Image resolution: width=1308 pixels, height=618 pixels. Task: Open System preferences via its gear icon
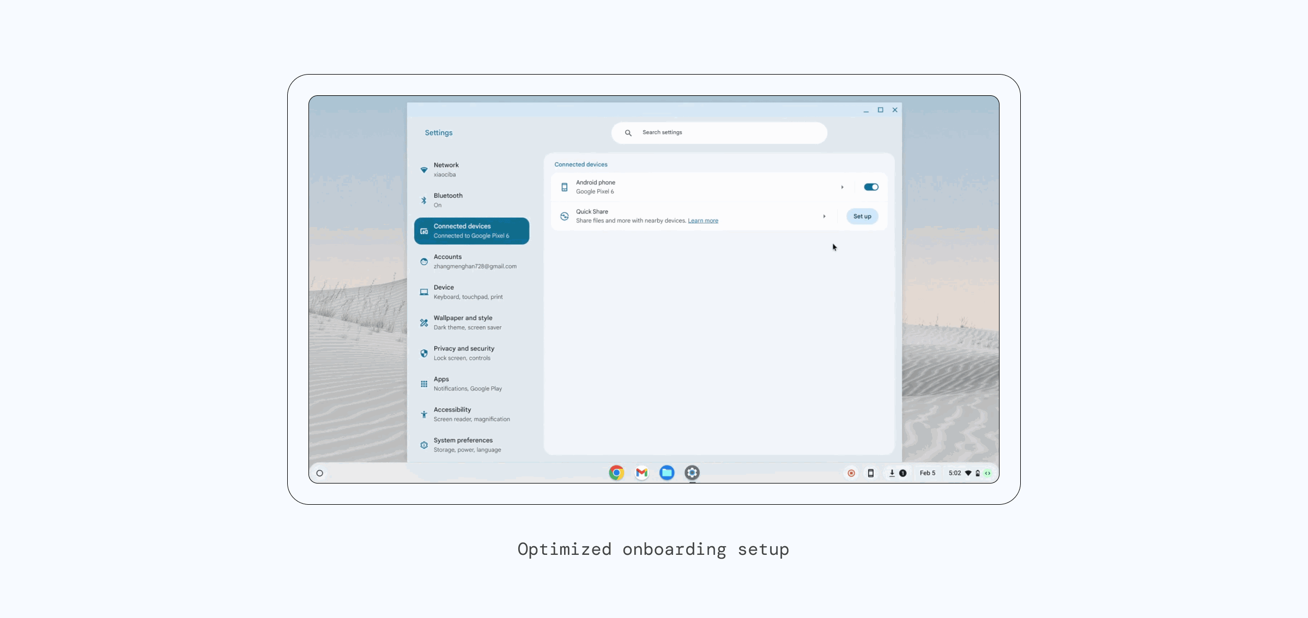tap(424, 445)
